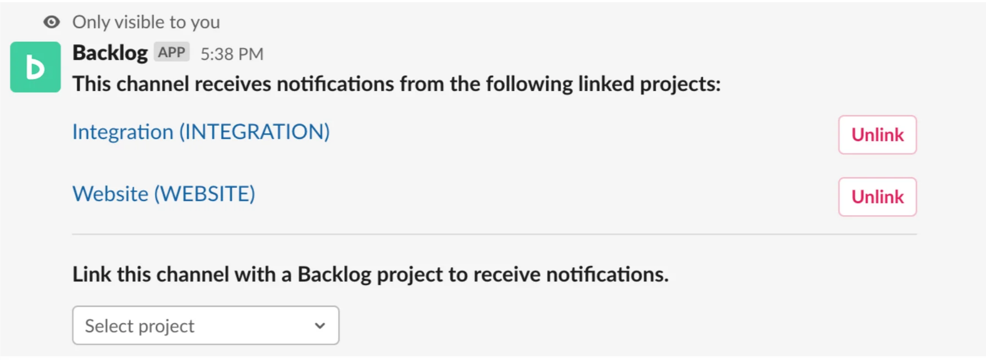Image resolution: width=986 pixels, height=360 pixels.
Task: Click the WEBSITE project key in parentheses
Action: click(205, 194)
